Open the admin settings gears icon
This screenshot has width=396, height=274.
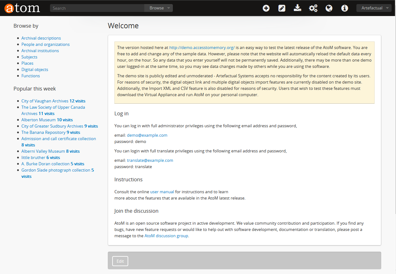[x=313, y=8]
